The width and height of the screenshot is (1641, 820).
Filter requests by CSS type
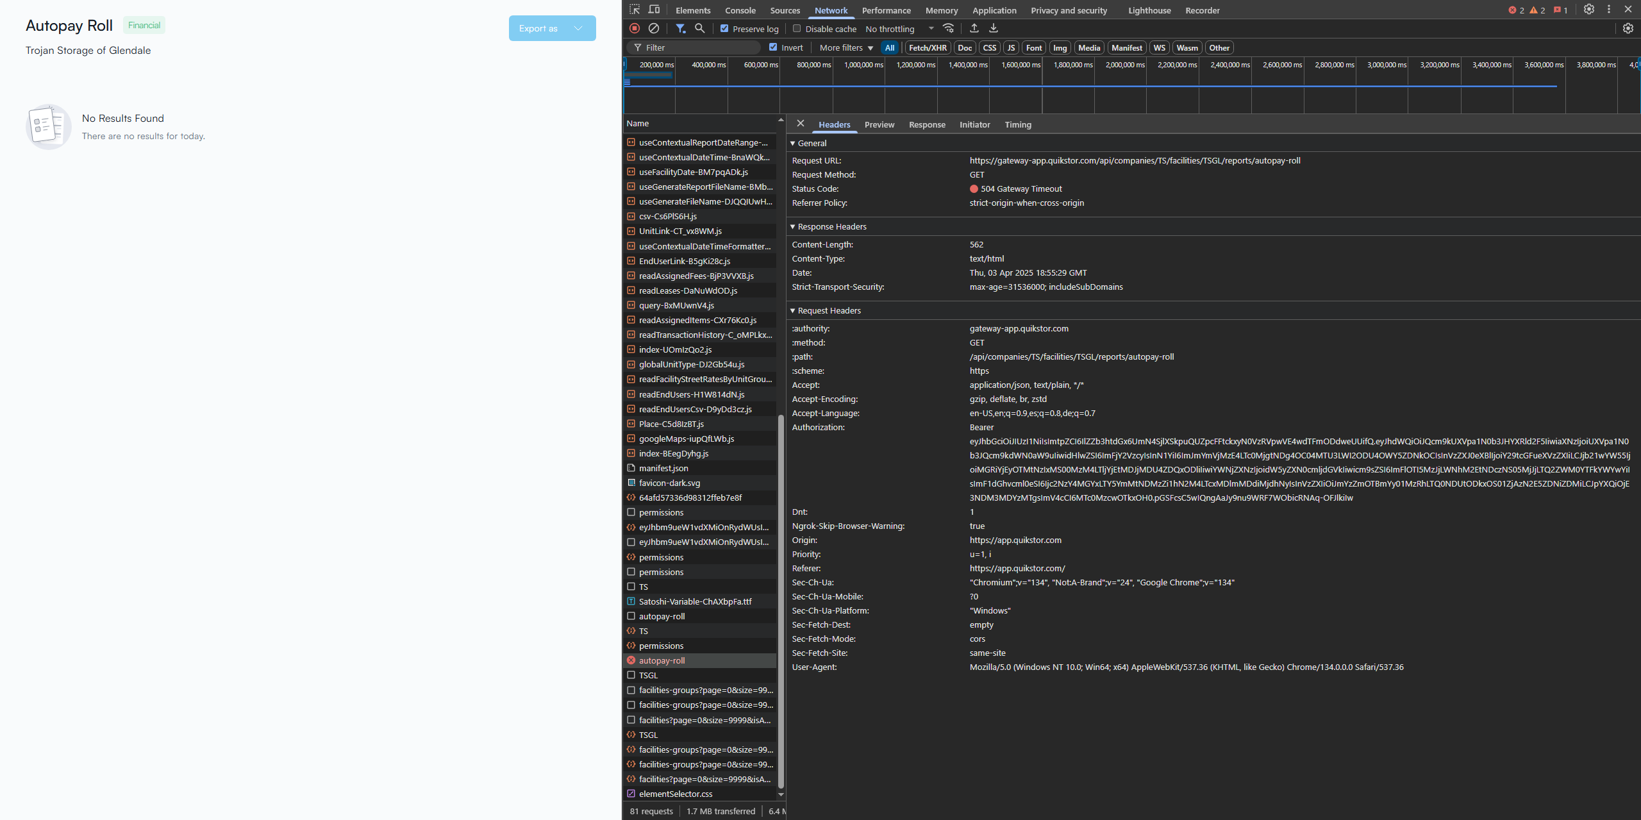pyautogui.click(x=990, y=47)
